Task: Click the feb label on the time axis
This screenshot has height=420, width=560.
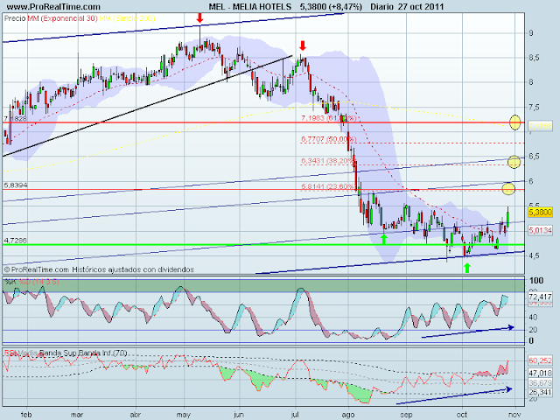Action: pyautogui.click(x=26, y=415)
